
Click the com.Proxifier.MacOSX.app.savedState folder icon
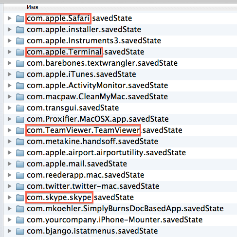click(x=20, y=119)
